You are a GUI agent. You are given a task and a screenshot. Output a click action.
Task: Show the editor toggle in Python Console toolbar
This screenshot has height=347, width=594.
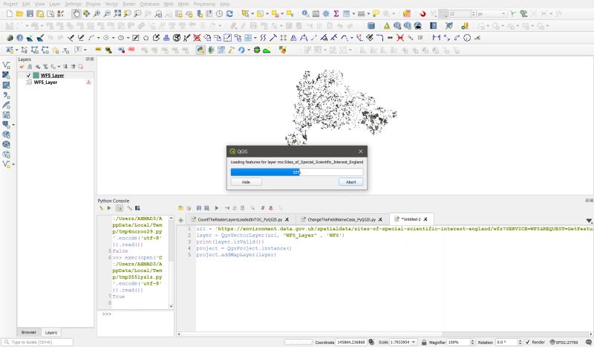(120, 208)
